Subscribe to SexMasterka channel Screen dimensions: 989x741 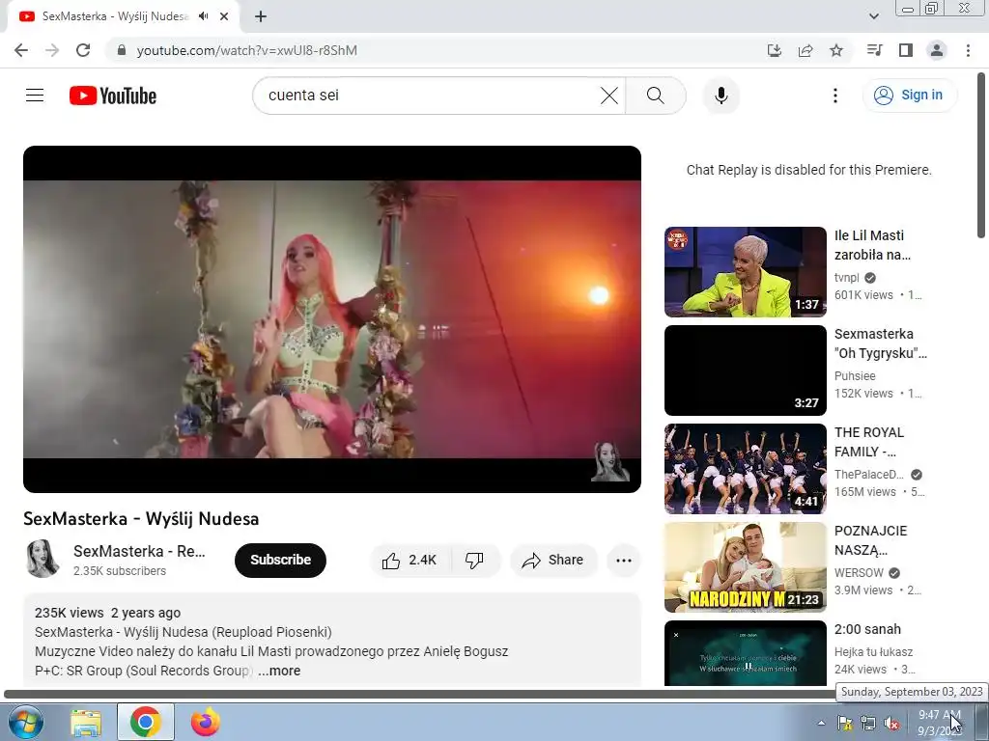(280, 561)
